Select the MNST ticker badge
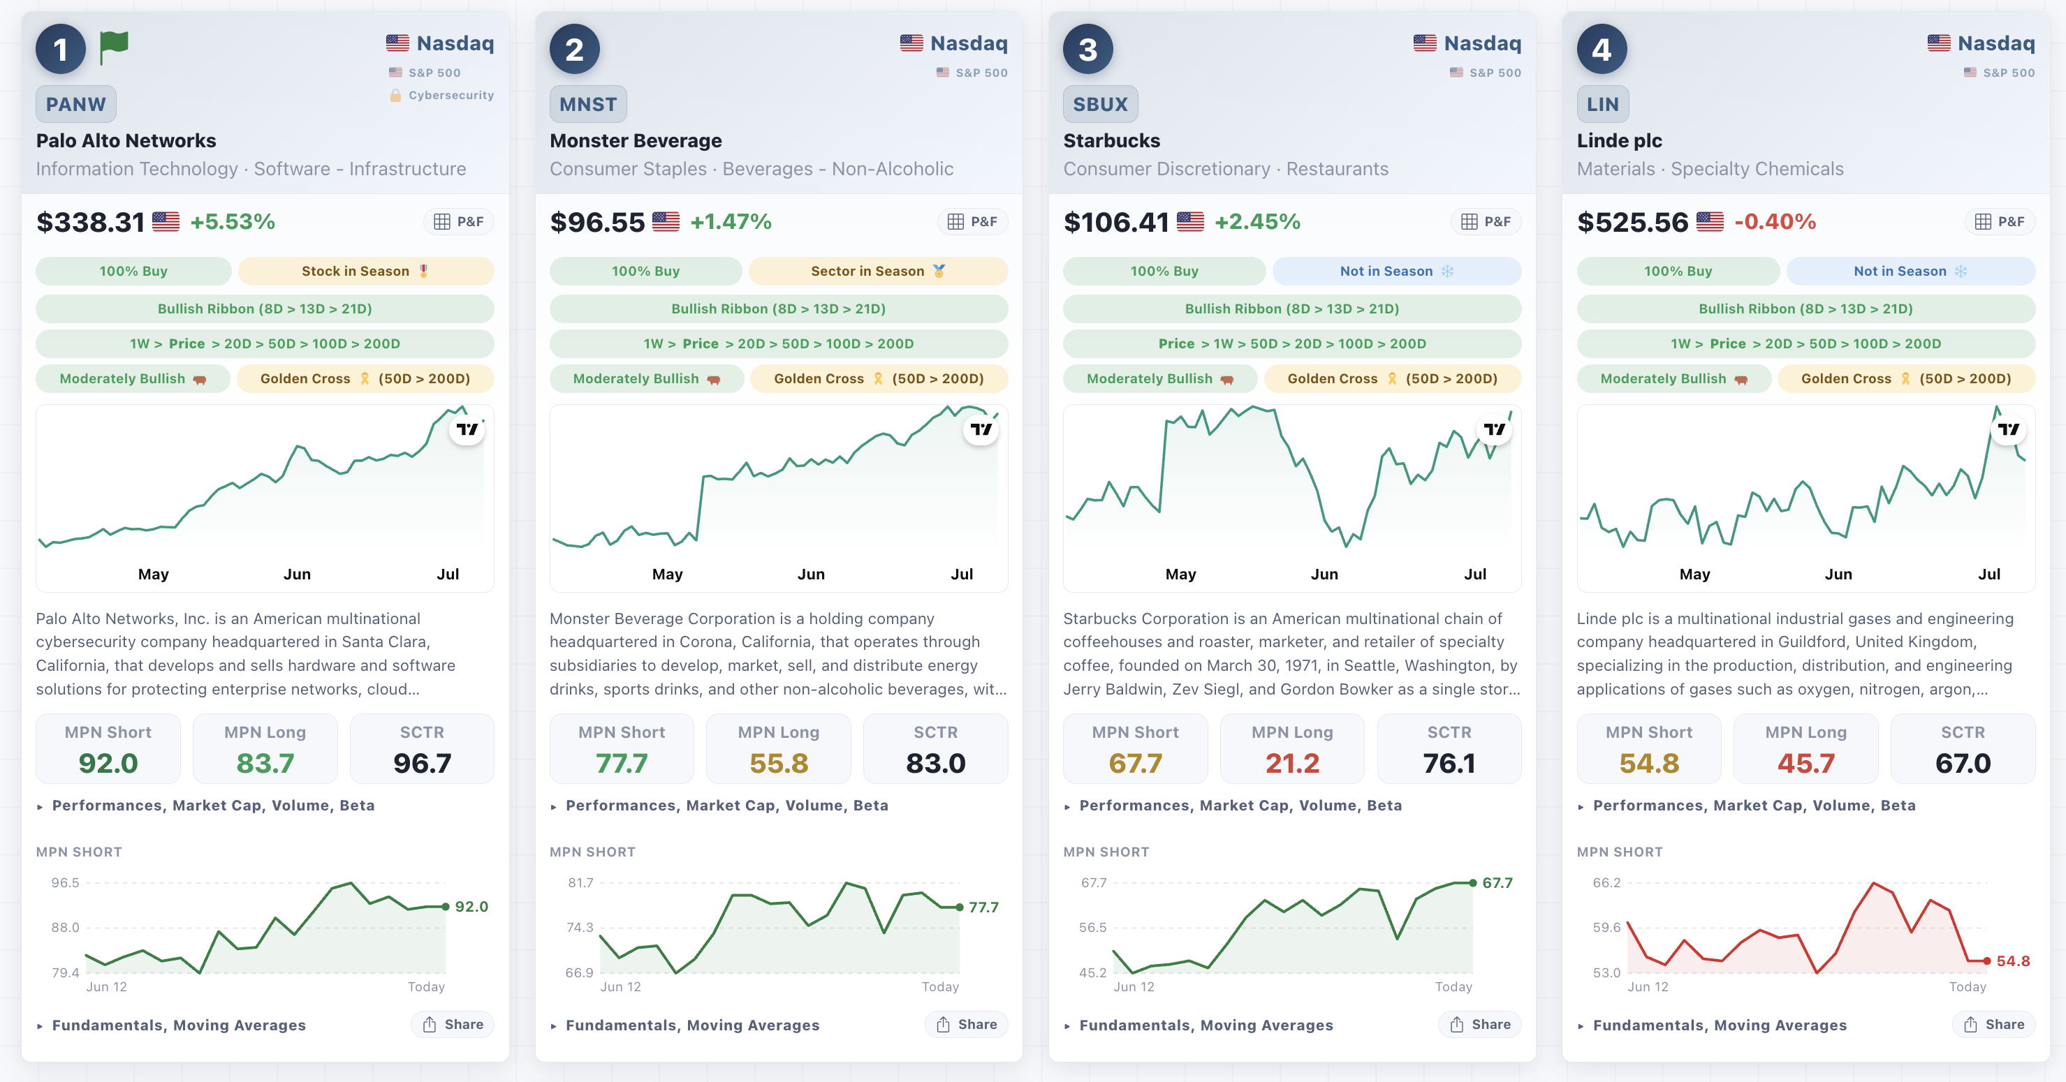 click(x=588, y=104)
